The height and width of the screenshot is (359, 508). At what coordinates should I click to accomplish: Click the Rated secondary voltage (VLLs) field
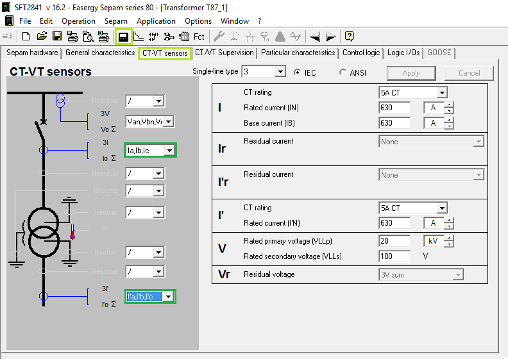tap(394, 256)
